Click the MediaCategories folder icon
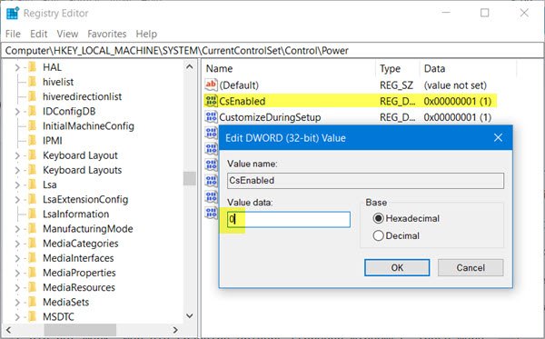This screenshot has width=545, height=339. [33, 243]
